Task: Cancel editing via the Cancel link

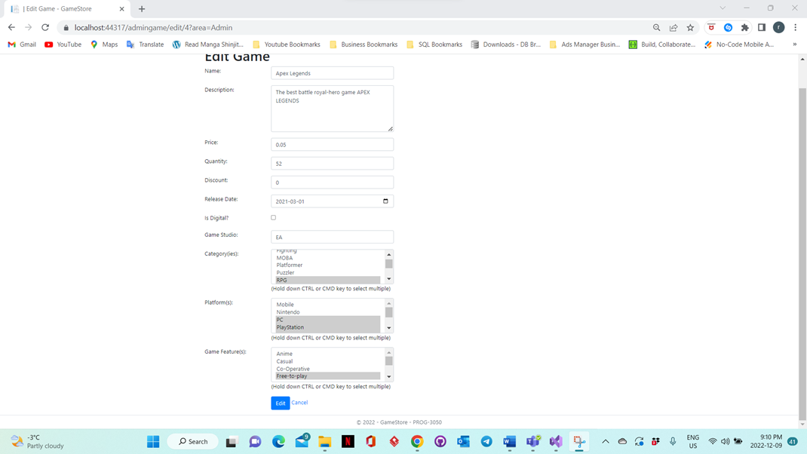Action: tap(299, 403)
